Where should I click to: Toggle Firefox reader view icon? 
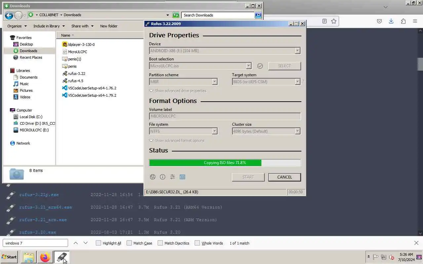(x=325, y=21)
